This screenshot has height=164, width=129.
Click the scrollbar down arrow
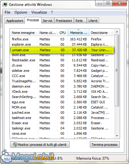pyautogui.click(x=117, y=136)
